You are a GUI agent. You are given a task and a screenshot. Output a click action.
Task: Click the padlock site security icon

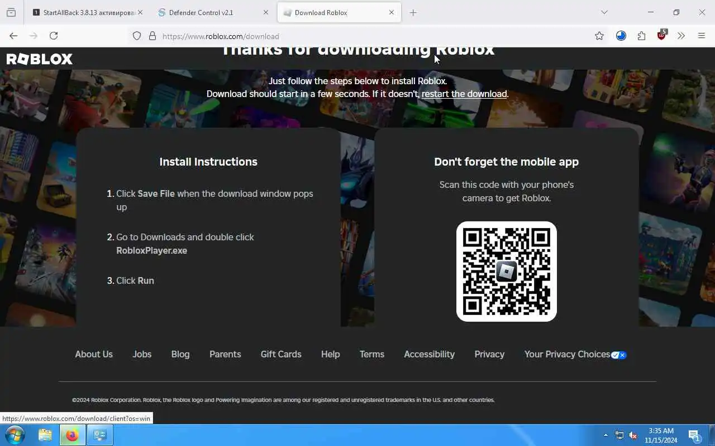pyautogui.click(x=152, y=36)
